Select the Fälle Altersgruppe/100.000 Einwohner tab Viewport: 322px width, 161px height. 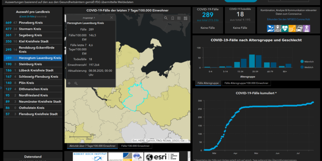[246, 83]
